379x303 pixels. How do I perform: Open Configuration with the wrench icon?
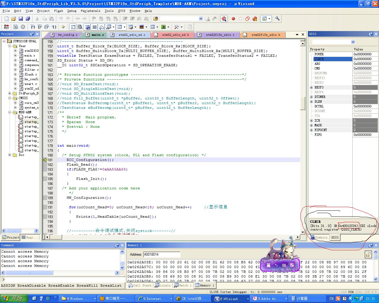click(277, 19)
